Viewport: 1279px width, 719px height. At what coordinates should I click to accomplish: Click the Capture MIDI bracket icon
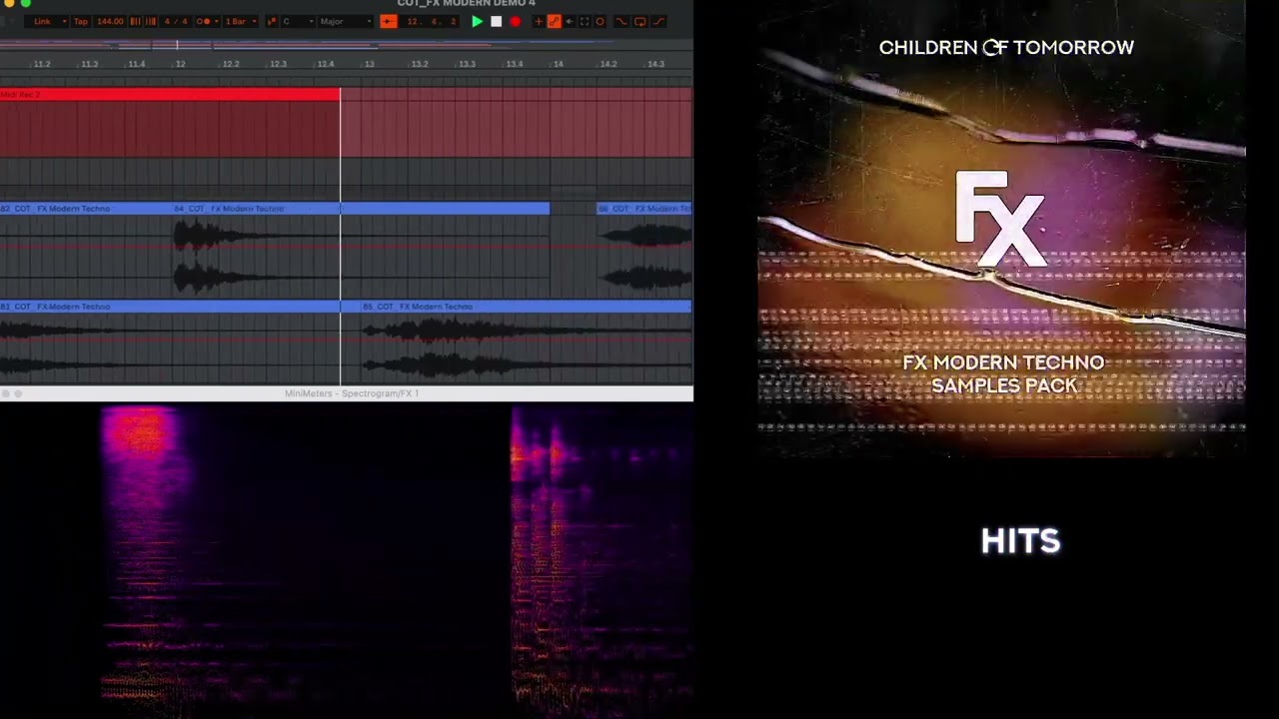tap(585, 21)
